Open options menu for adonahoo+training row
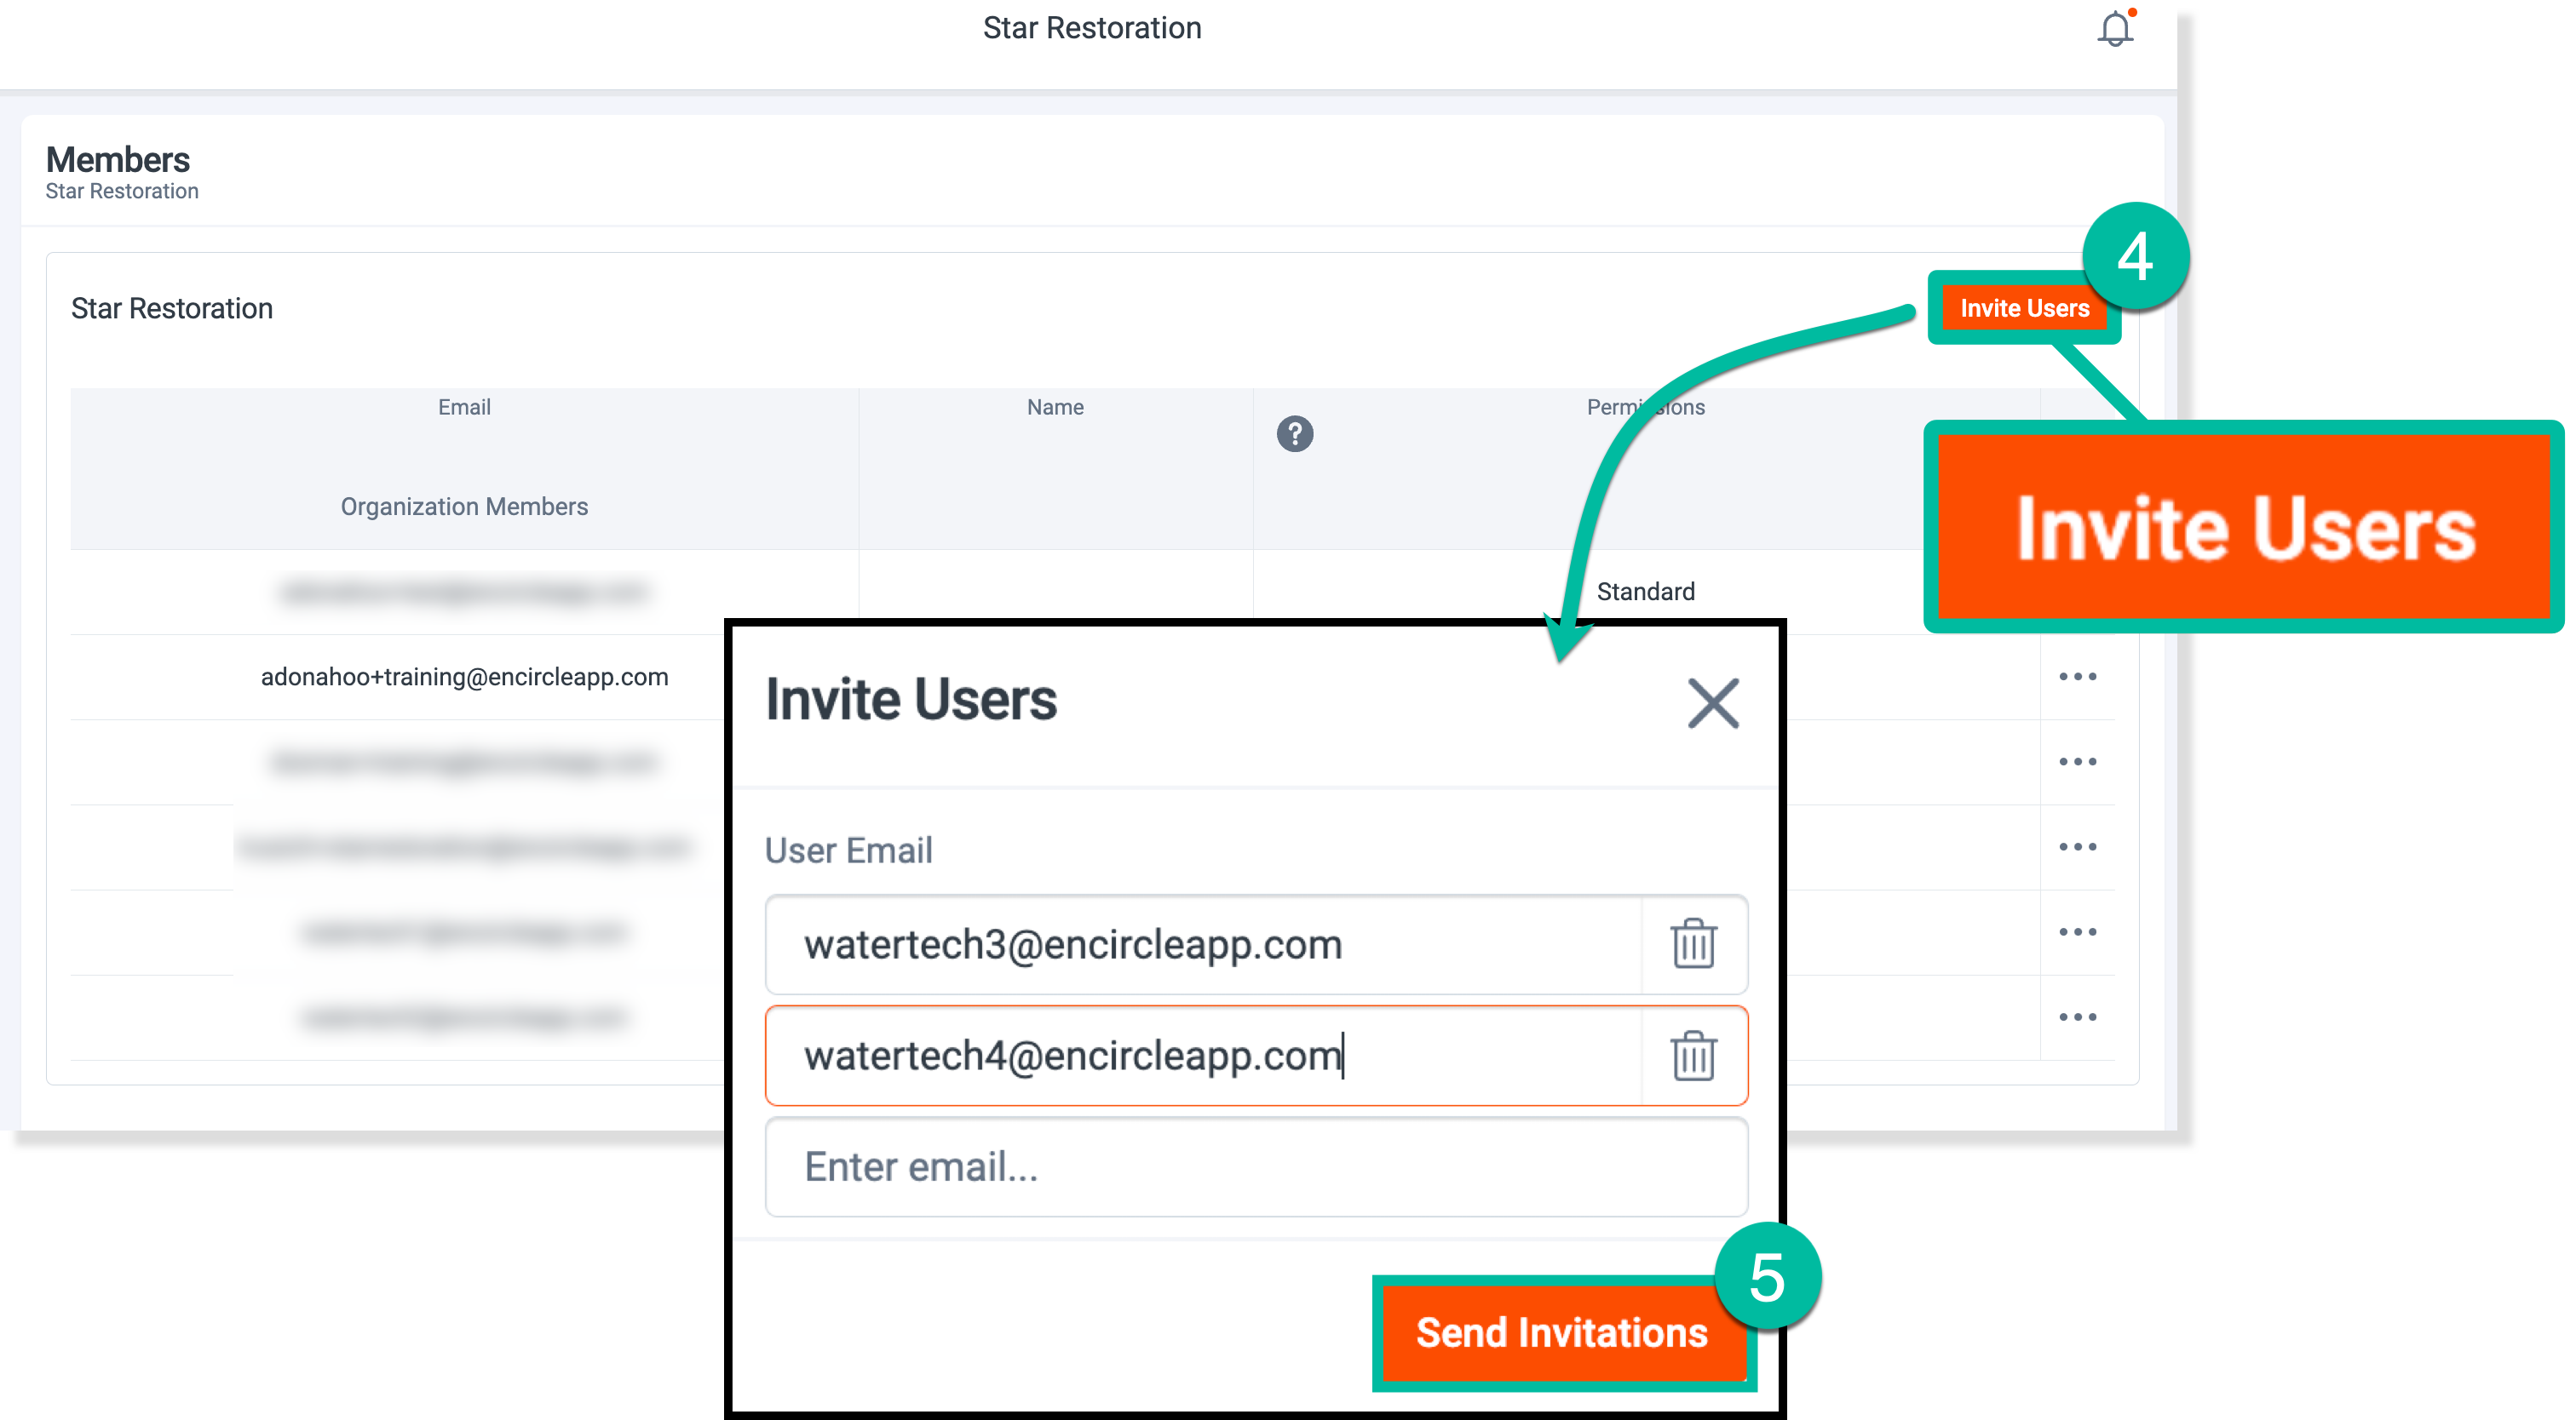This screenshot has width=2576, height=1420. click(x=2077, y=677)
